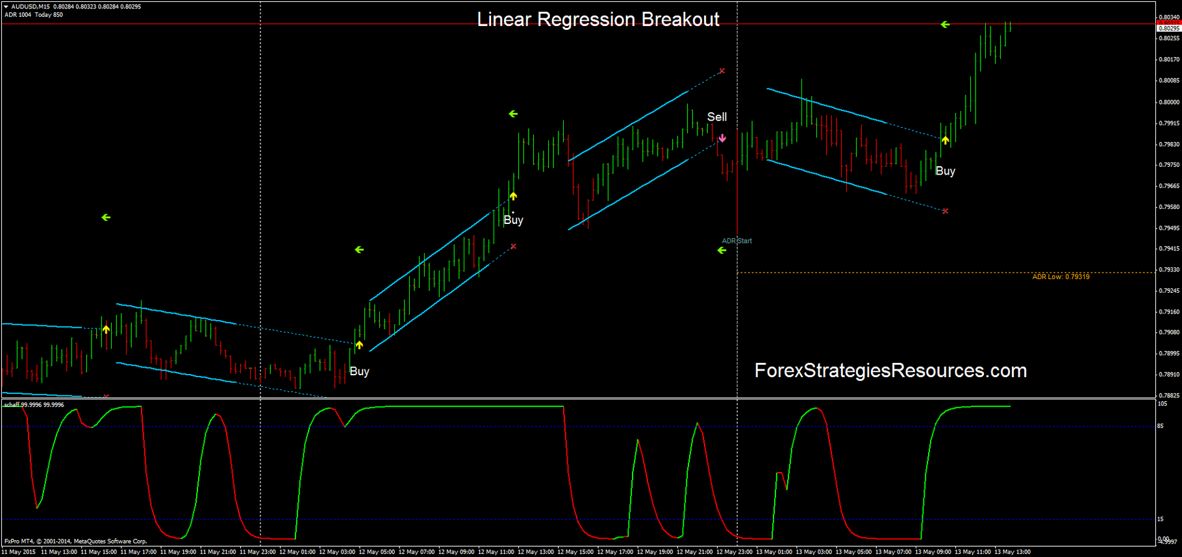Click the AUDUSD,M15 symbol text

coord(30,6)
